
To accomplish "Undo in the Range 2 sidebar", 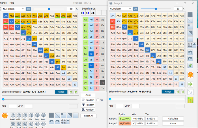I will tap(190, 52).
